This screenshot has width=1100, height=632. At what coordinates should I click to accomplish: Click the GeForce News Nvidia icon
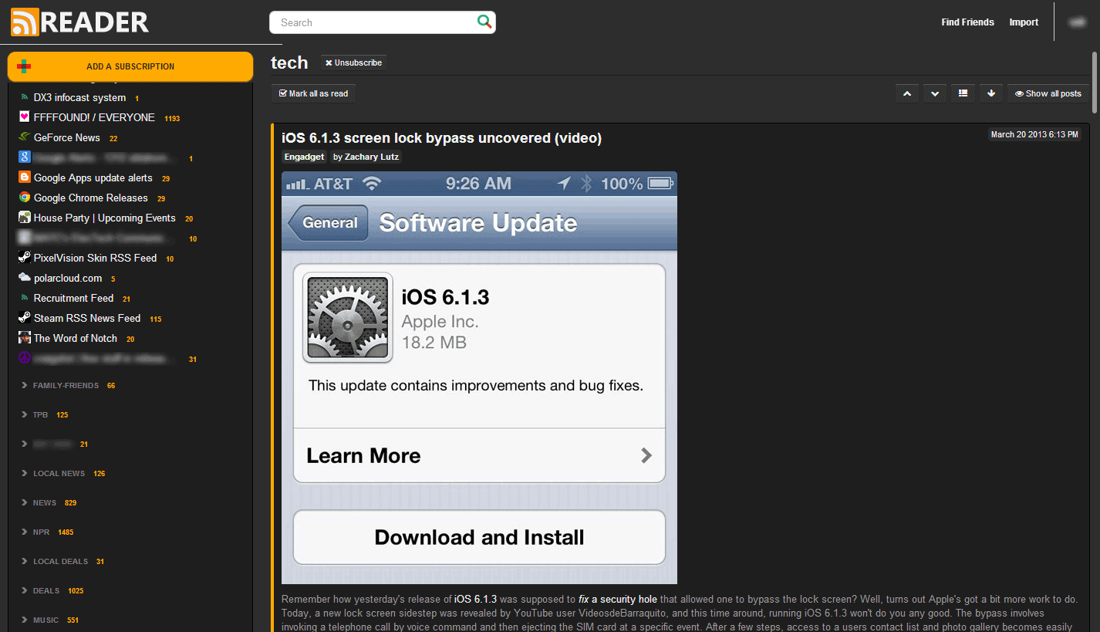coord(24,137)
